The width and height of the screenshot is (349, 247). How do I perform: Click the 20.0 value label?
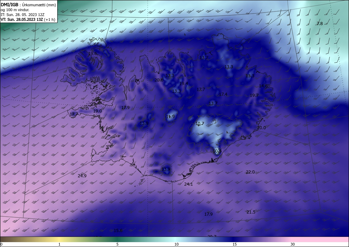[261, 128]
